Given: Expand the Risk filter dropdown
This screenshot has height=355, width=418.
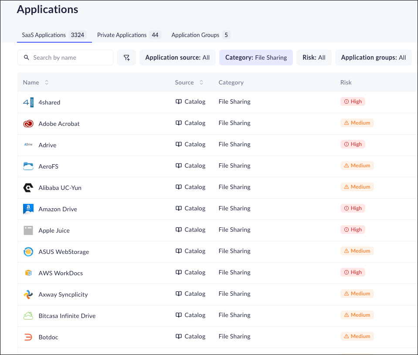Looking at the screenshot, I should click(x=314, y=57).
